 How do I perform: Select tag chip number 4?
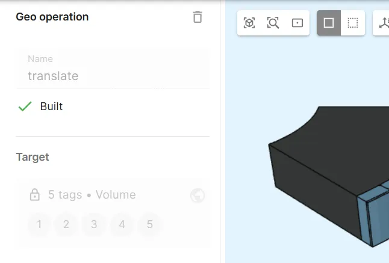pos(122,225)
